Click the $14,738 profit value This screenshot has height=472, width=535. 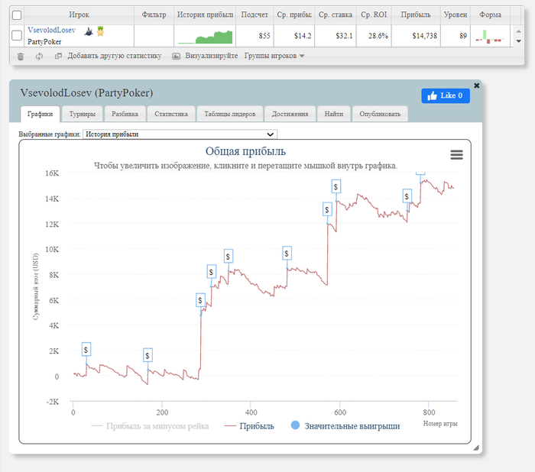tap(424, 36)
